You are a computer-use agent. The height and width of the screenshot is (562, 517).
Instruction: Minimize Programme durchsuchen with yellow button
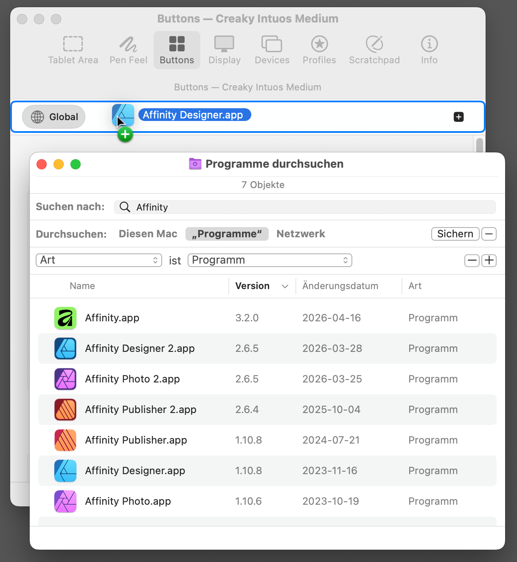tap(59, 164)
